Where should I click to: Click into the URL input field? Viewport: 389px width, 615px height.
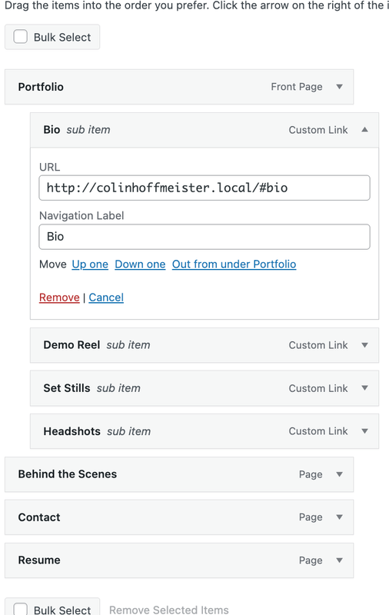(204, 188)
